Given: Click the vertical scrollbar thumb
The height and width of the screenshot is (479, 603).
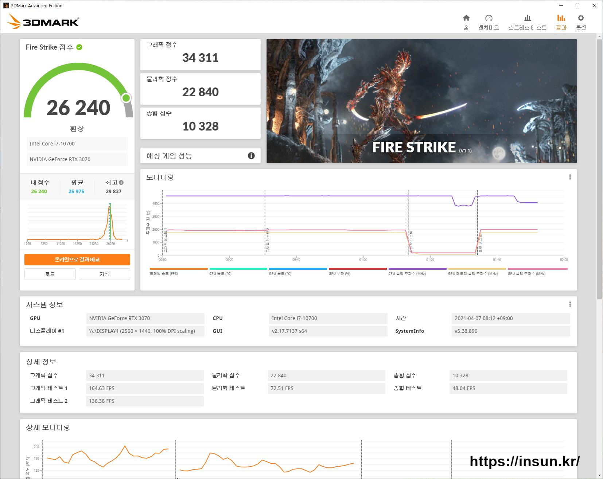Looking at the screenshot, I should click(x=599, y=169).
